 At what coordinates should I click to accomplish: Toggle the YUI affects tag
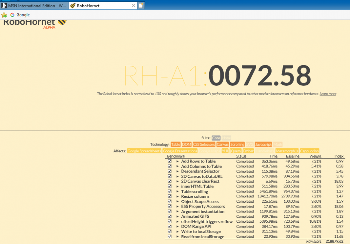pyautogui.click(x=225, y=151)
